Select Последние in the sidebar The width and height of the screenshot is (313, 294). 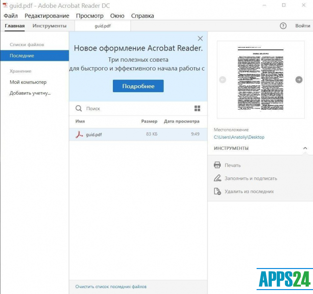click(34, 55)
